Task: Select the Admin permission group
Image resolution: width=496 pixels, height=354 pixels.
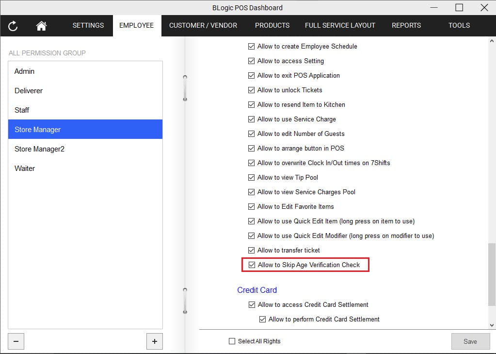Action: tap(25, 71)
